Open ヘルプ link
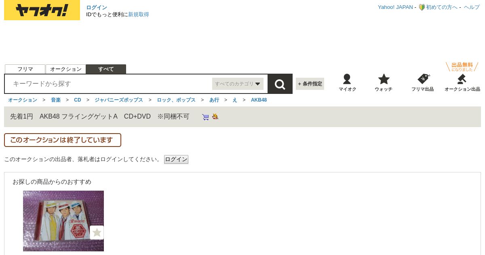This screenshot has width=485, height=255. (472, 7)
